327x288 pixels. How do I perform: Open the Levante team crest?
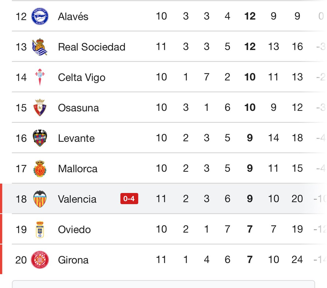tap(40, 138)
